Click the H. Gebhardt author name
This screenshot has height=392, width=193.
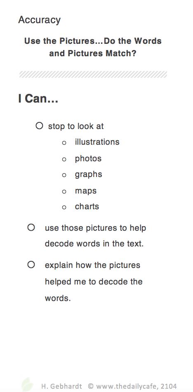(x=61, y=386)
